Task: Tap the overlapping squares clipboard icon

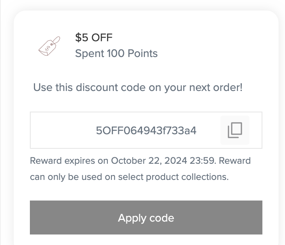Action: [x=235, y=130]
